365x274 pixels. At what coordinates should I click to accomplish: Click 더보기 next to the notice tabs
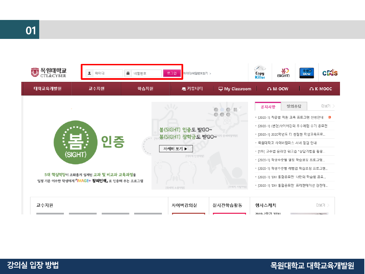328,106
